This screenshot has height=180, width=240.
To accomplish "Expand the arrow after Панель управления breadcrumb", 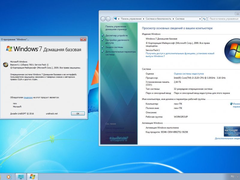I will click(x=144, y=19).
